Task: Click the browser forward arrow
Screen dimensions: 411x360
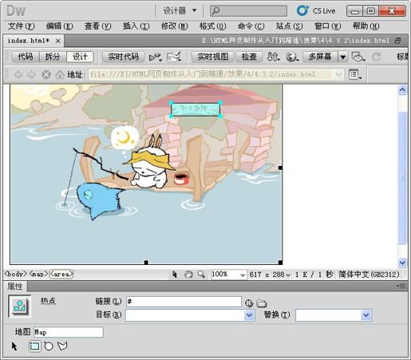Action: tap(31, 74)
